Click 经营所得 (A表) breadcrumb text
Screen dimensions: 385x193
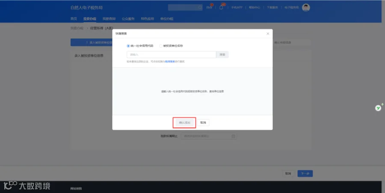[x=102, y=28]
